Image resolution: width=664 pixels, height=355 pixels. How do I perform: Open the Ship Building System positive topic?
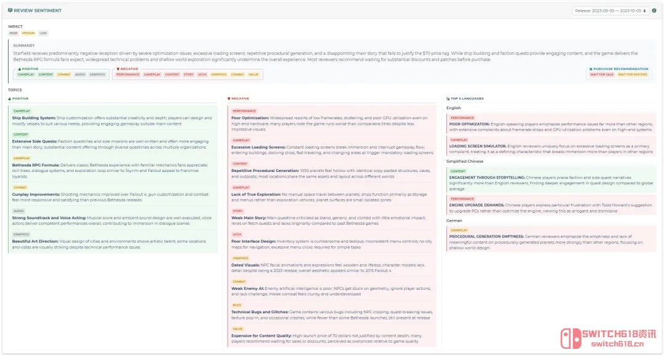coord(112,120)
